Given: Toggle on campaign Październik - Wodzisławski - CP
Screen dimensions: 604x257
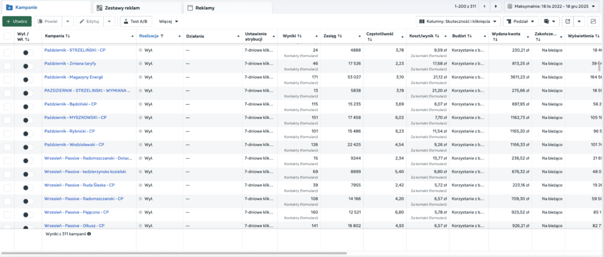Looking at the screenshot, I should pos(28,147).
